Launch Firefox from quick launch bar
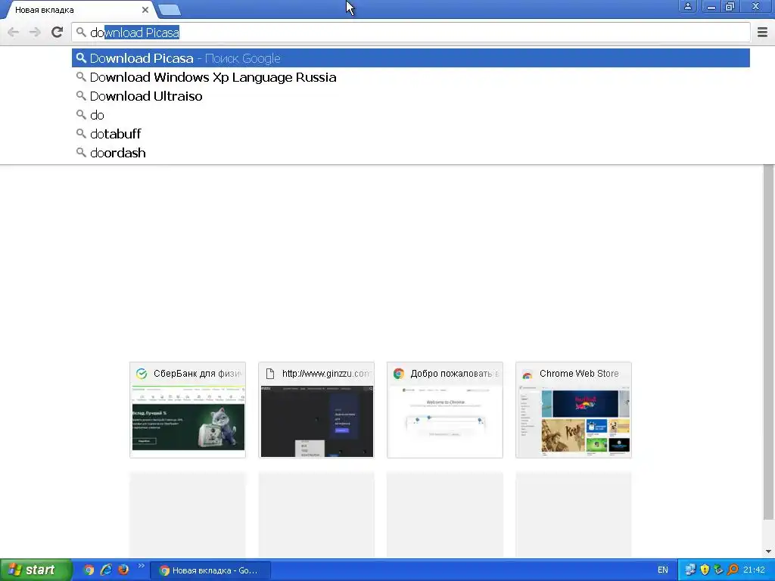 tap(123, 570)
